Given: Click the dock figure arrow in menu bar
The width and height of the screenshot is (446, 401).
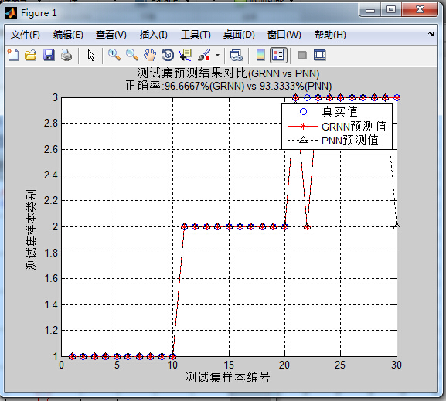Looking at the screenshot, I should [431, 35].
